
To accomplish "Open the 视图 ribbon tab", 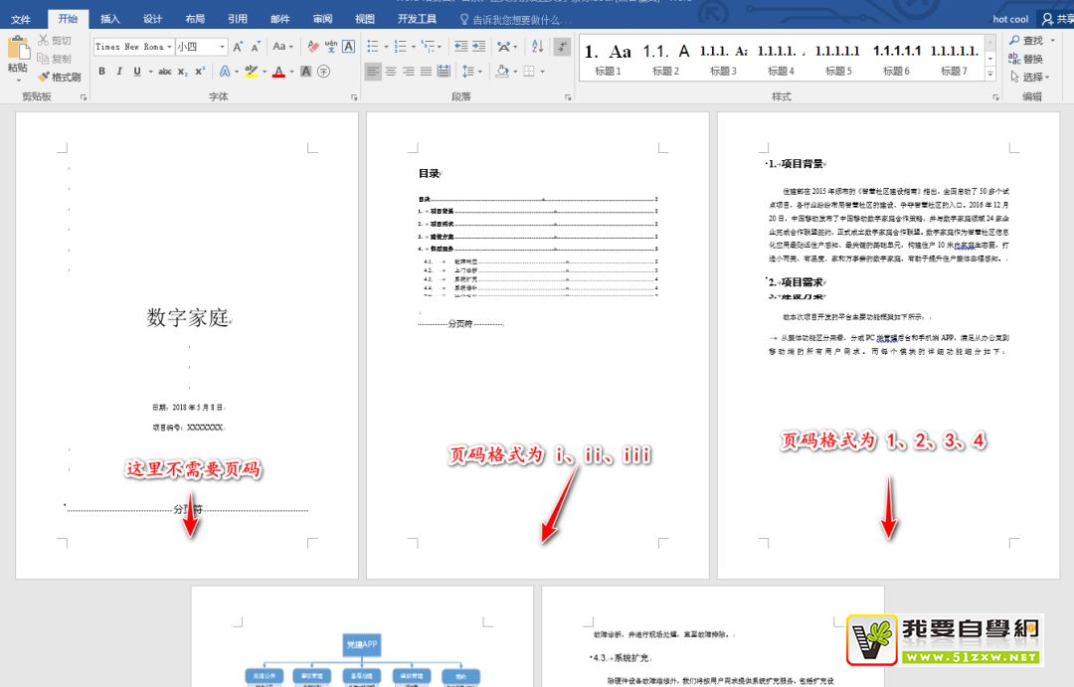I will tap(363, 18).
